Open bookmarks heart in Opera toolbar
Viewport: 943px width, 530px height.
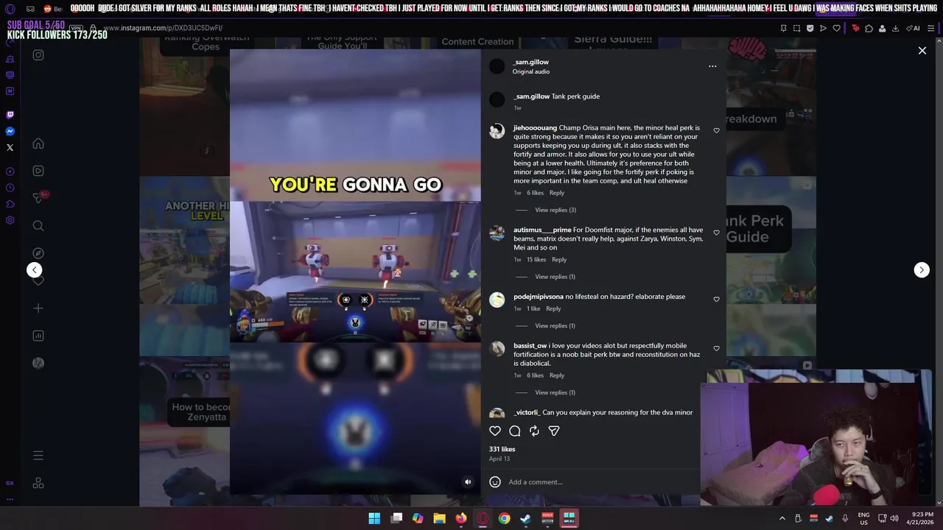(x=836, y=29)
